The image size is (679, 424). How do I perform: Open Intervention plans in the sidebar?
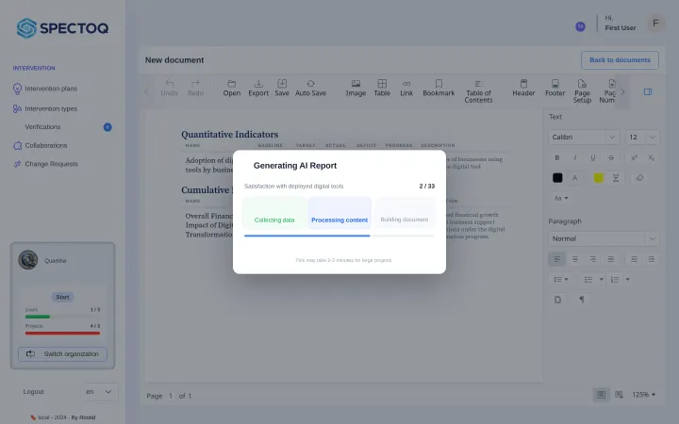tap(51, 89)
